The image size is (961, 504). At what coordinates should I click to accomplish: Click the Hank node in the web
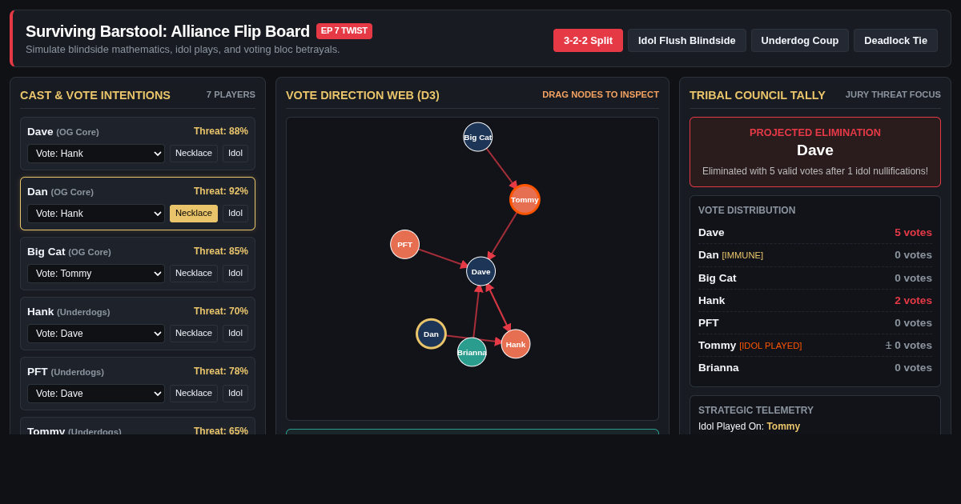(x=516, y=344)
